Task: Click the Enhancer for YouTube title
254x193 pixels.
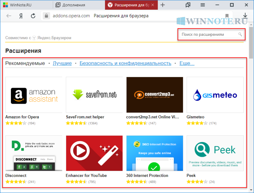Action: pyautogui.click(x=86, y=175)
